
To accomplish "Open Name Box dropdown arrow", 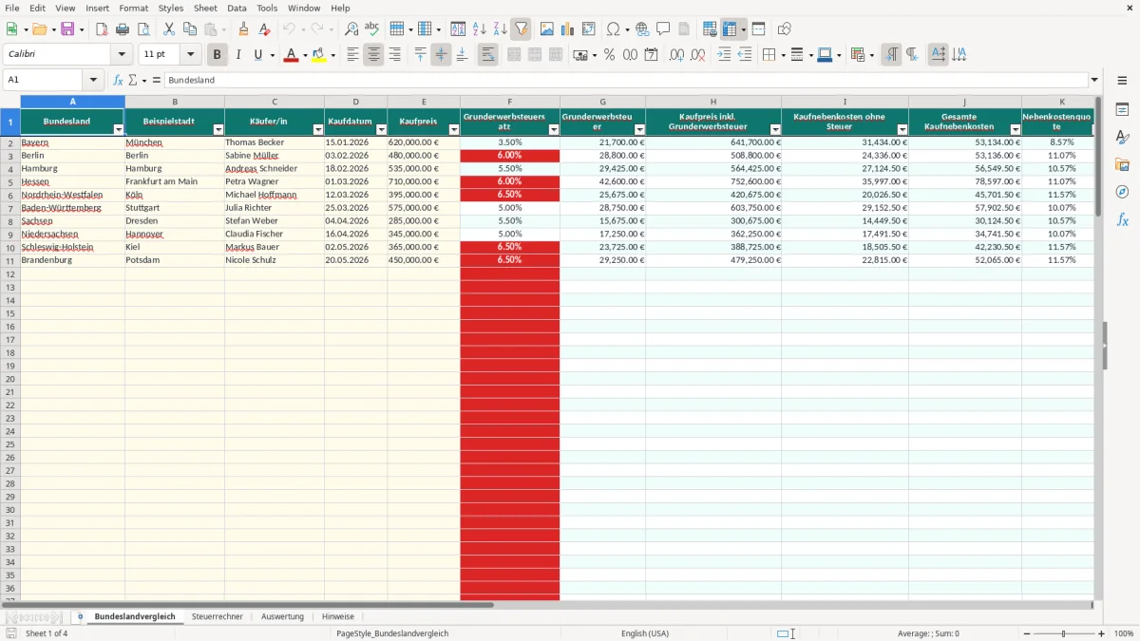I will point(93,81).
